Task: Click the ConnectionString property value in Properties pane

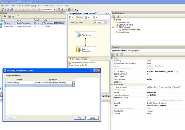Action: [x=163, y=71]
